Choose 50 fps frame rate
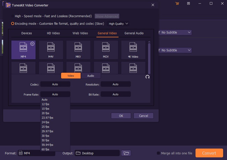The image size is (227, 160). pyautogui.click(x=55, y=140)
